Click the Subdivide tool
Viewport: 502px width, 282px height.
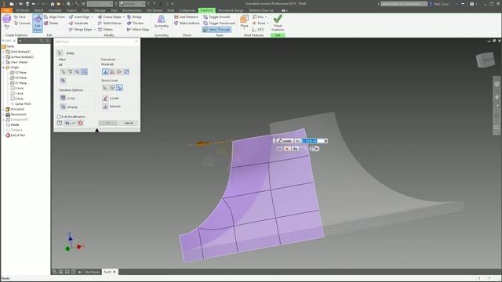78,23
